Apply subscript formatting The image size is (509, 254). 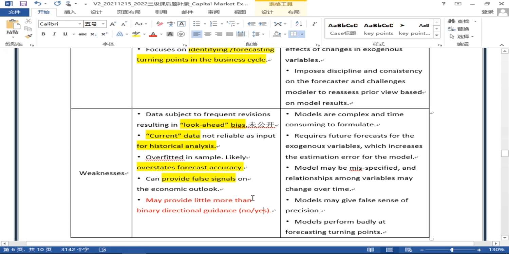94,34
